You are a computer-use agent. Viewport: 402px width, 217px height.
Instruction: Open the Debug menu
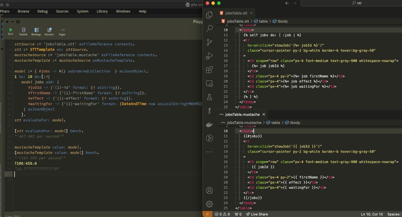(42, 11)
